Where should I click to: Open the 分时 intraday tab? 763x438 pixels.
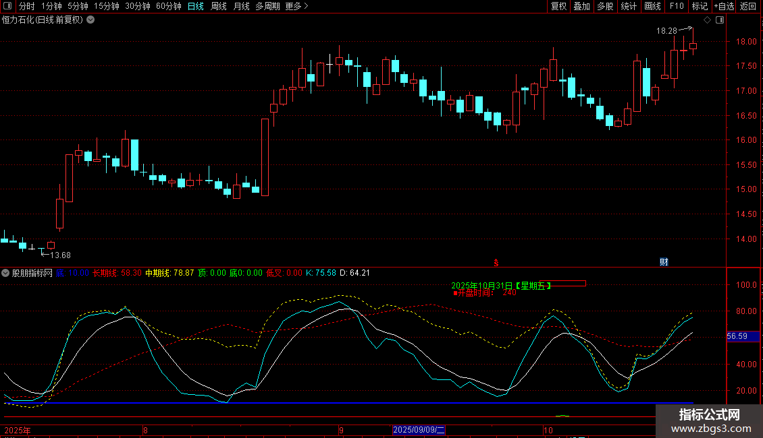[26, 6]
